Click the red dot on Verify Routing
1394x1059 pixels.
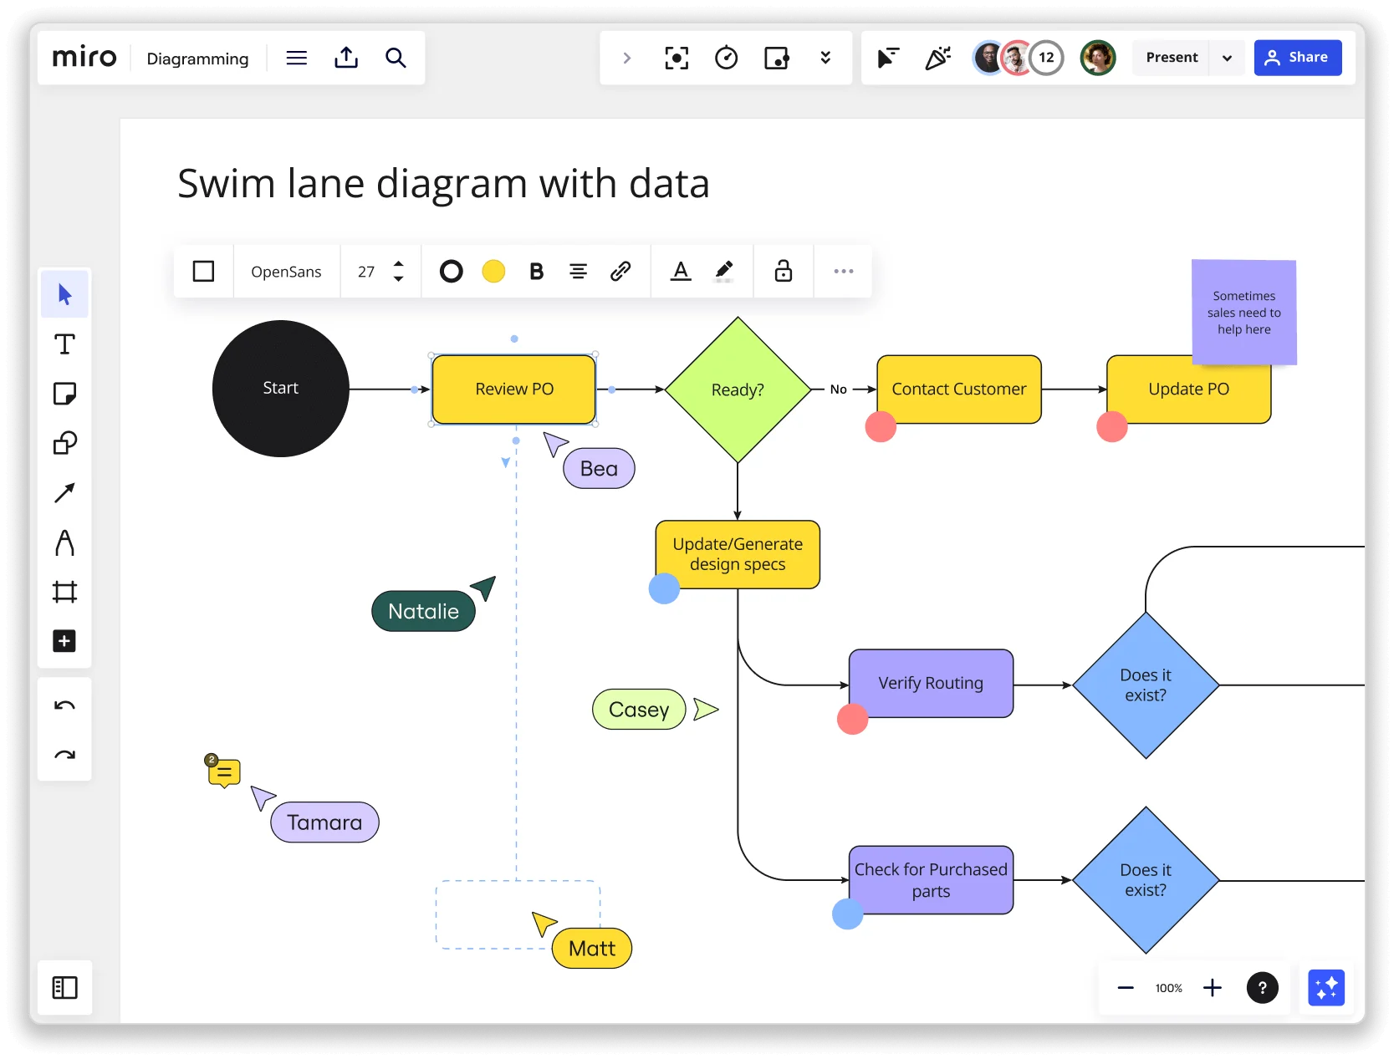852,719
